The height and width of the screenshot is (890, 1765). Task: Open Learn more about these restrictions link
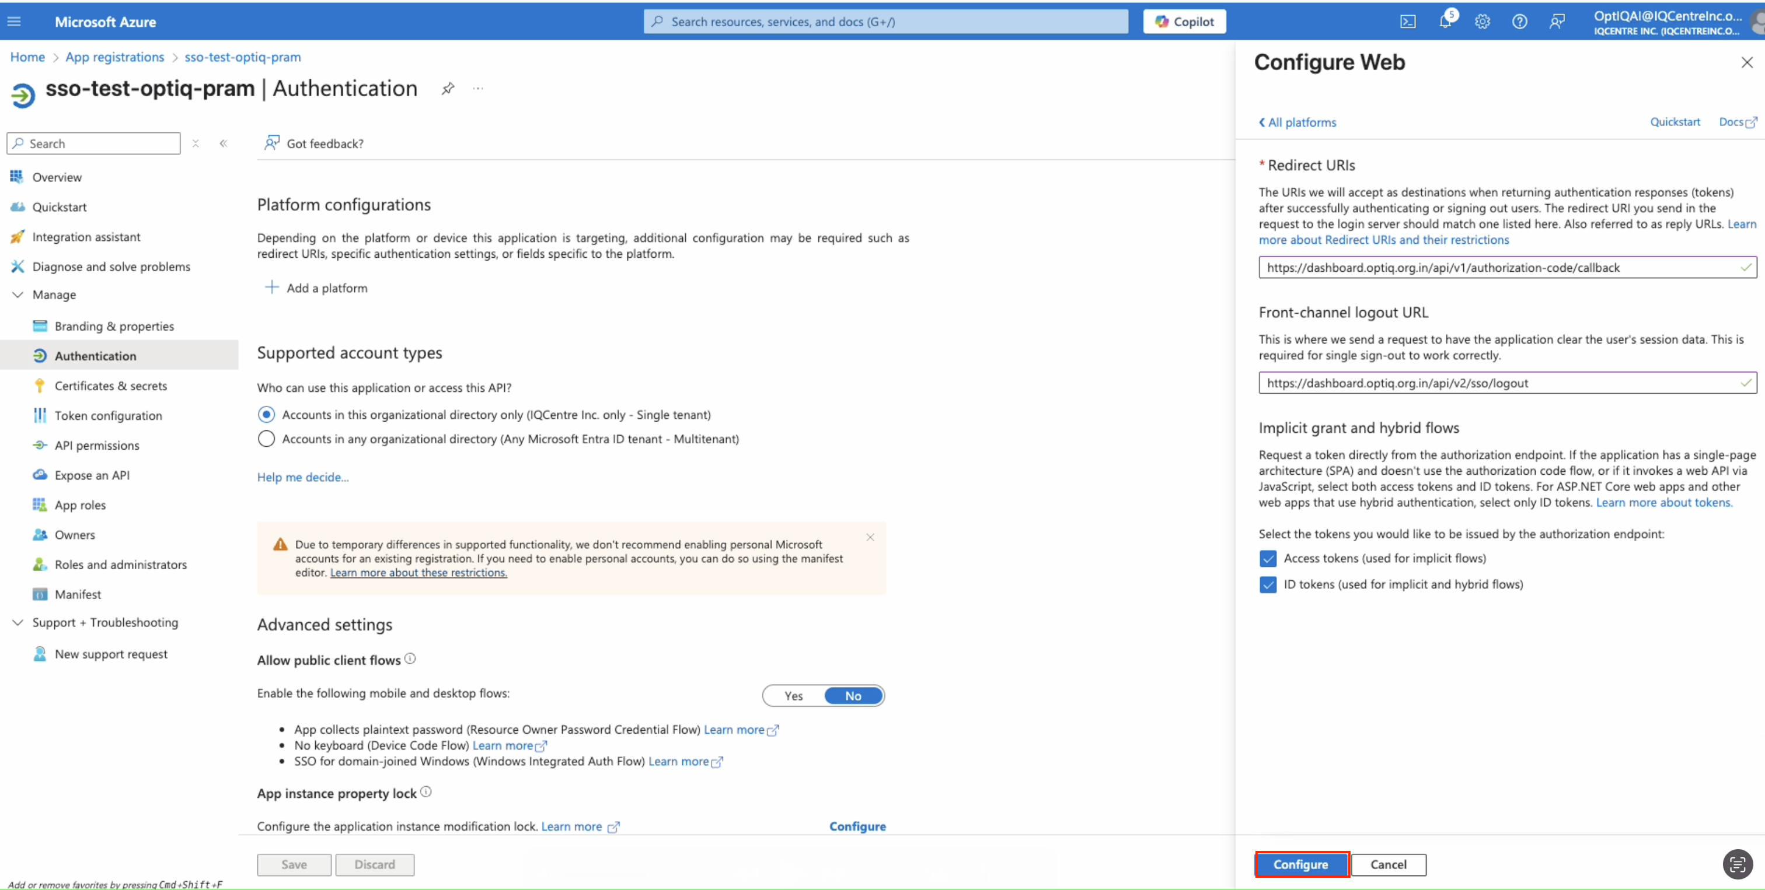point(418,572)
